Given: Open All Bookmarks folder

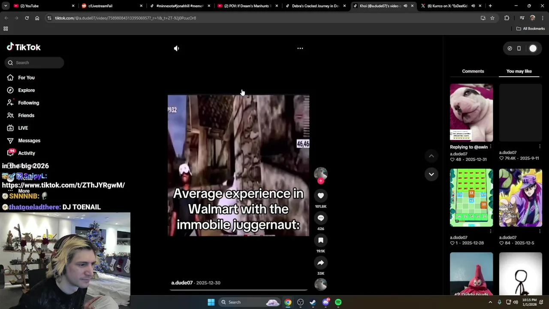Looking at the screenshot, I should point(531,29).
